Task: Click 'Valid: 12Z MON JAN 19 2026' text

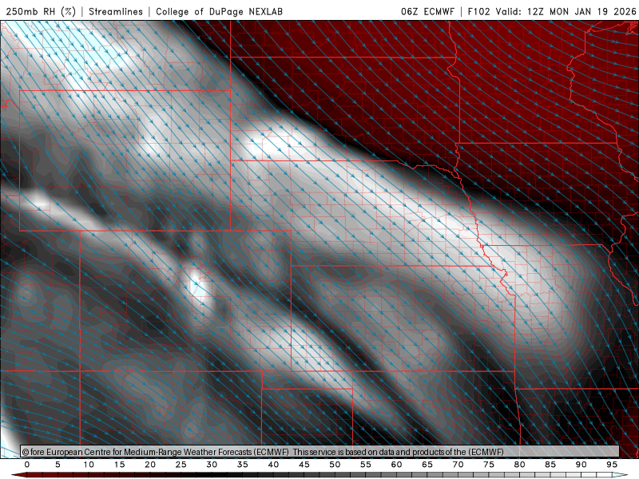Action: [x=566, y=11]
